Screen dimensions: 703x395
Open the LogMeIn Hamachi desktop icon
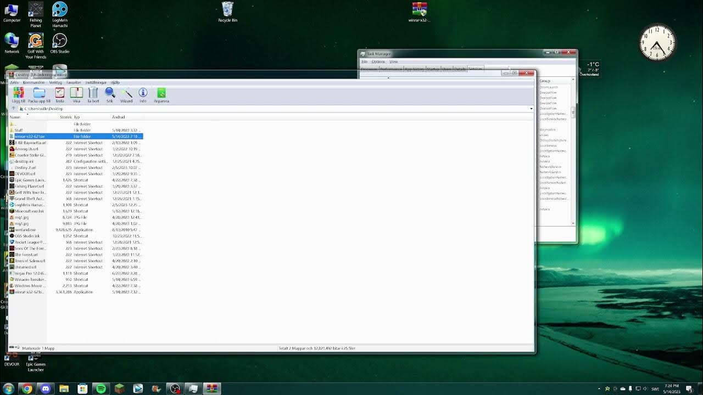(59, 15)
